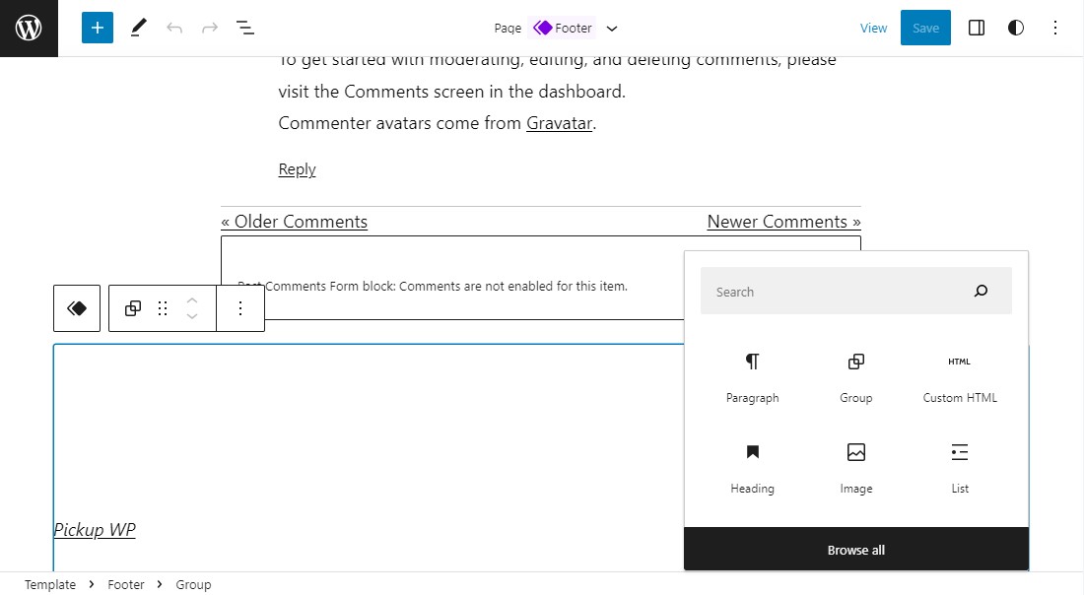Insert a Heading block
Image resolution: width=1084 pixels, height=595 pixels.
pyautogui.click(x=752, y=469)
